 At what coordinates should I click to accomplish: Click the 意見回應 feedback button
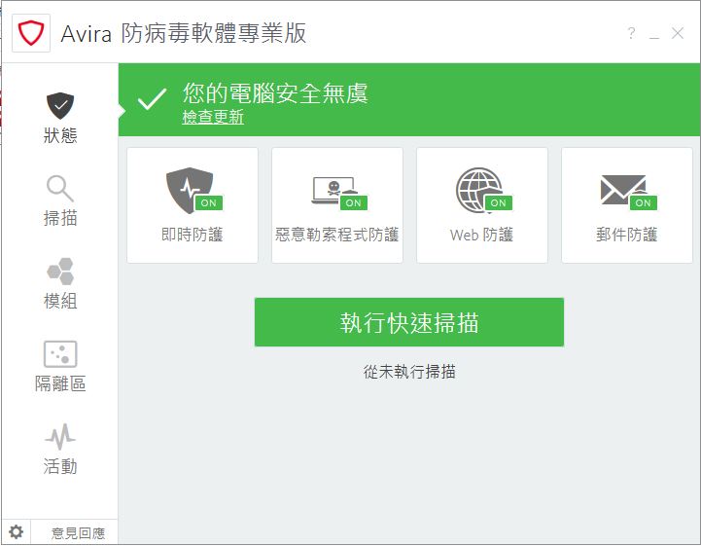[78, 532]
